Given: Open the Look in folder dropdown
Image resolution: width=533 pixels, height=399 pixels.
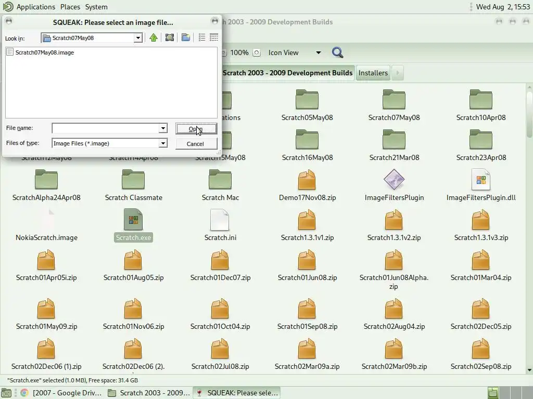Looking at the screenshot, I should 138,37.
